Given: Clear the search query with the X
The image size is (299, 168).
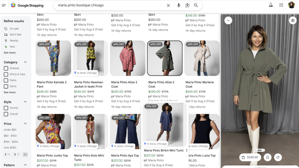Looking at the screenshot, I should [x=168, y=5].
